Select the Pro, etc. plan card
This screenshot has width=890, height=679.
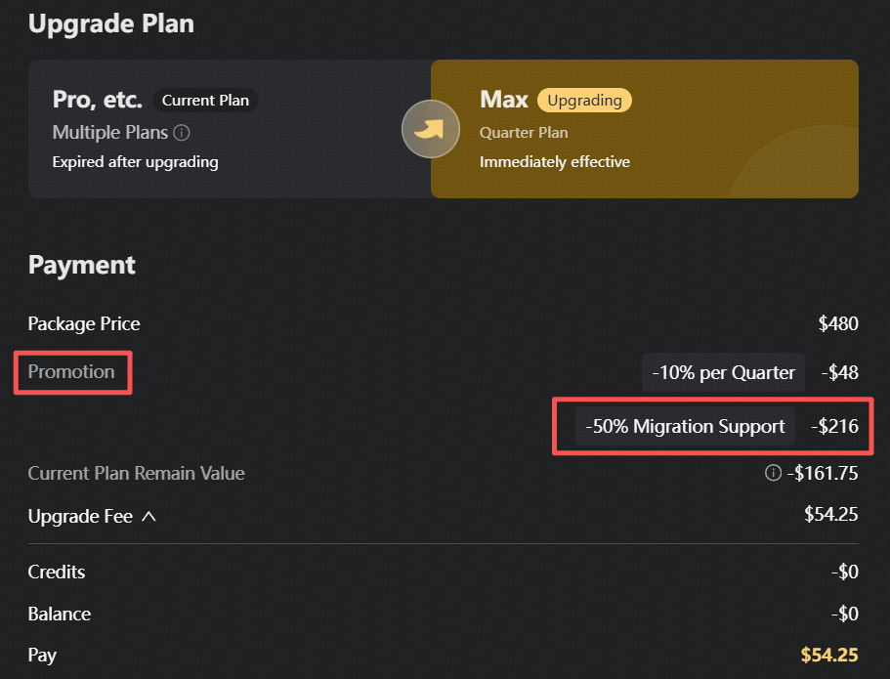pyautogui.click(x=230, y=129)
